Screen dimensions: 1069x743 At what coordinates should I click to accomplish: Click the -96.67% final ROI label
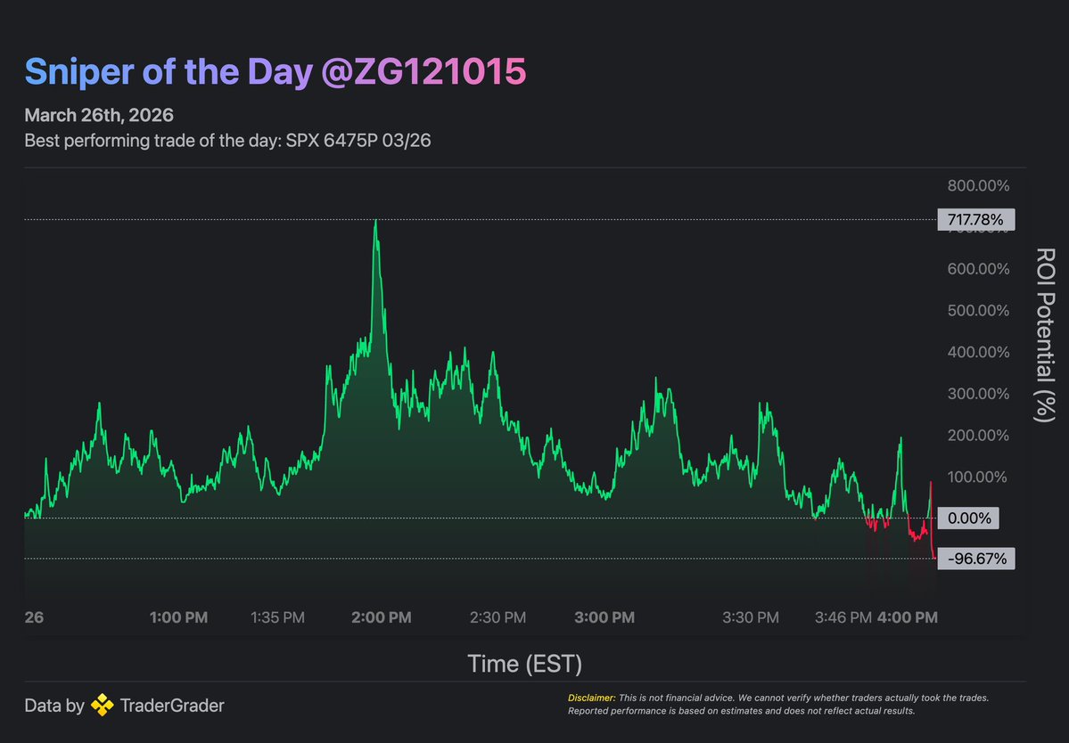click(976, 559)
